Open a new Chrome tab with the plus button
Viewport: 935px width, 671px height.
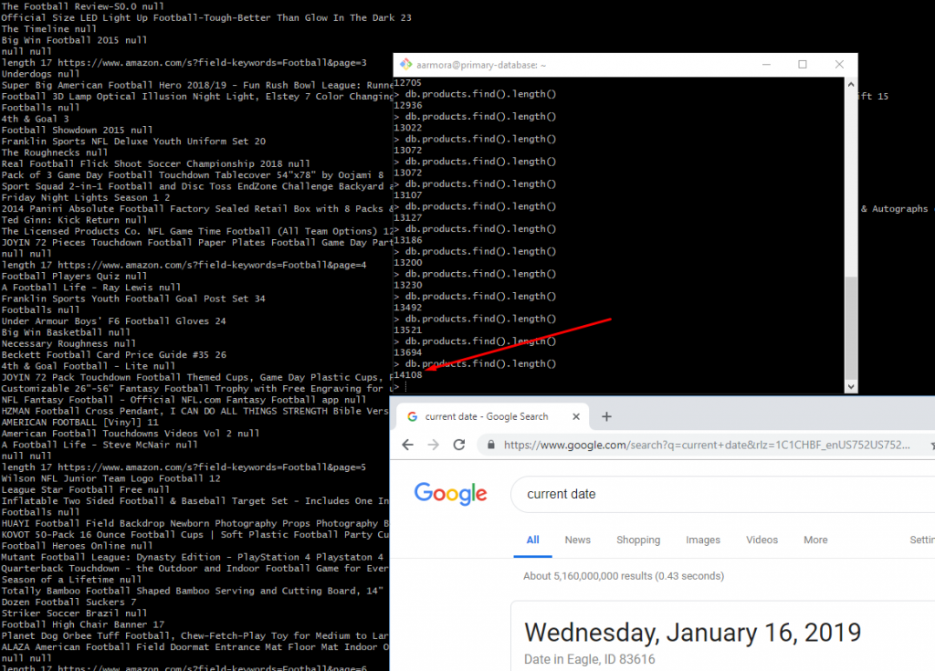click(x=606, y=416)
